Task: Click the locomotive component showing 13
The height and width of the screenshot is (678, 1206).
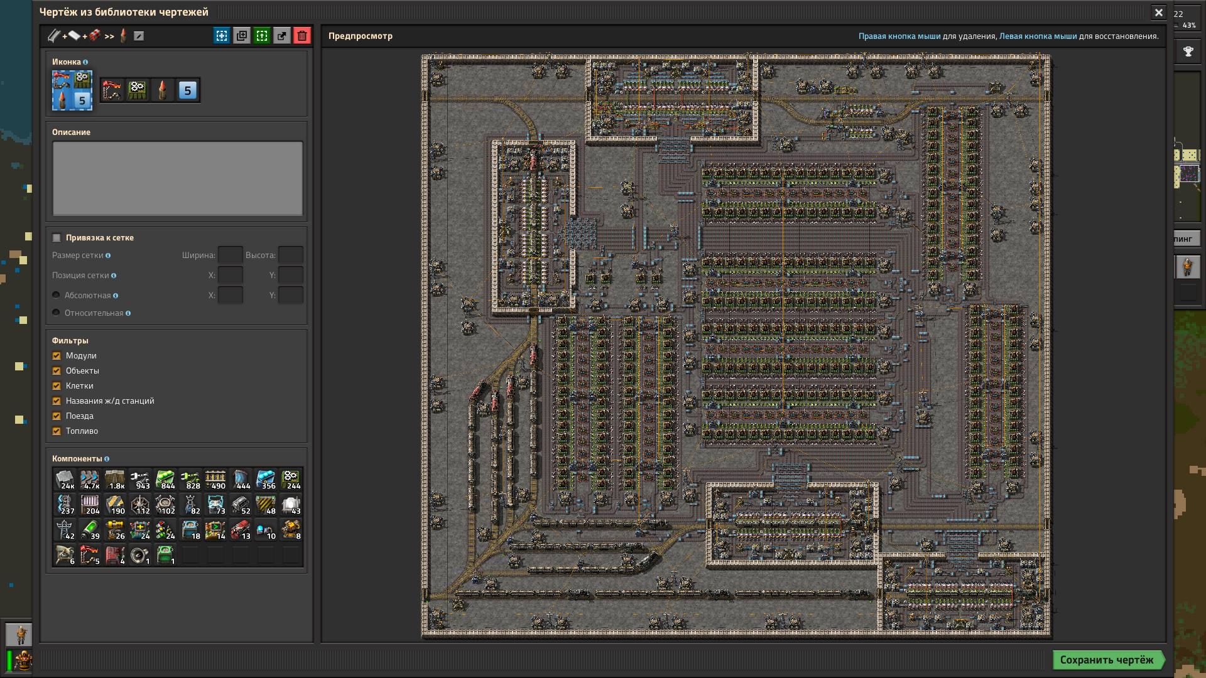Action: 241,530
